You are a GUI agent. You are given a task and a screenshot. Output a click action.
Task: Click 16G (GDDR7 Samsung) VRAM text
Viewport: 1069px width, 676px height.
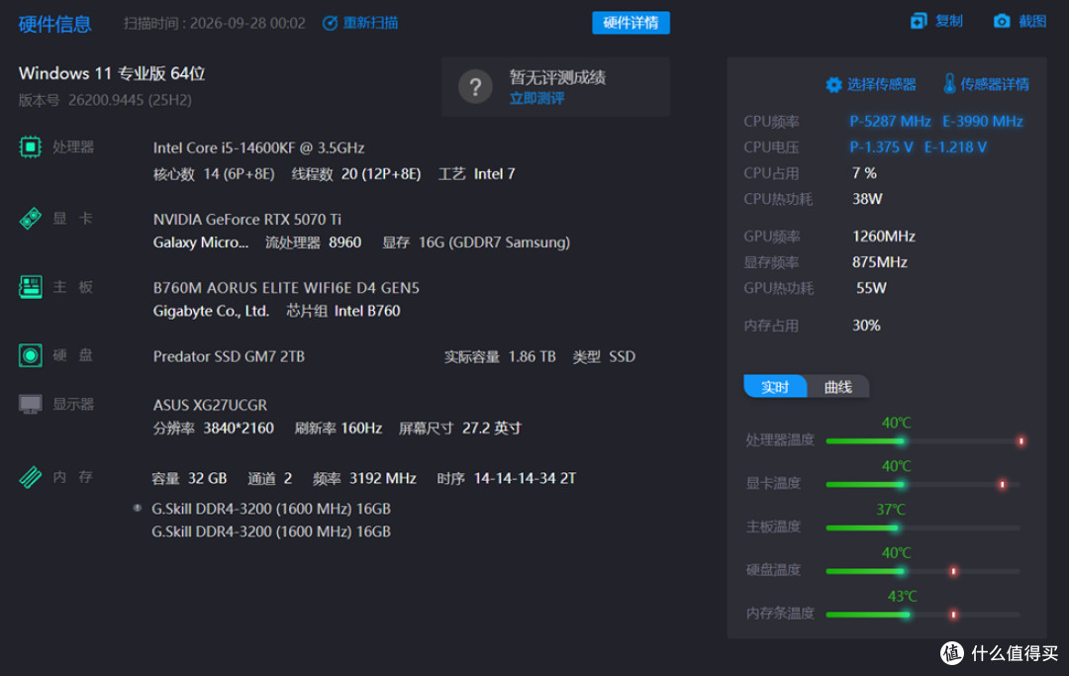494,242
